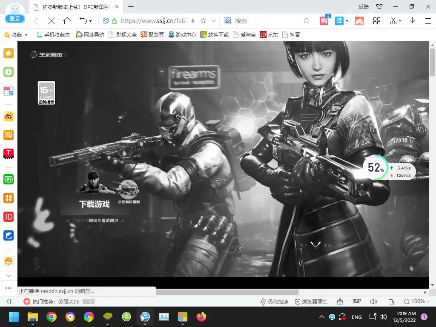Open the orange 4399 games sidebar icon
This screenshot has height=327, width=436.
(x=9, y=198)
